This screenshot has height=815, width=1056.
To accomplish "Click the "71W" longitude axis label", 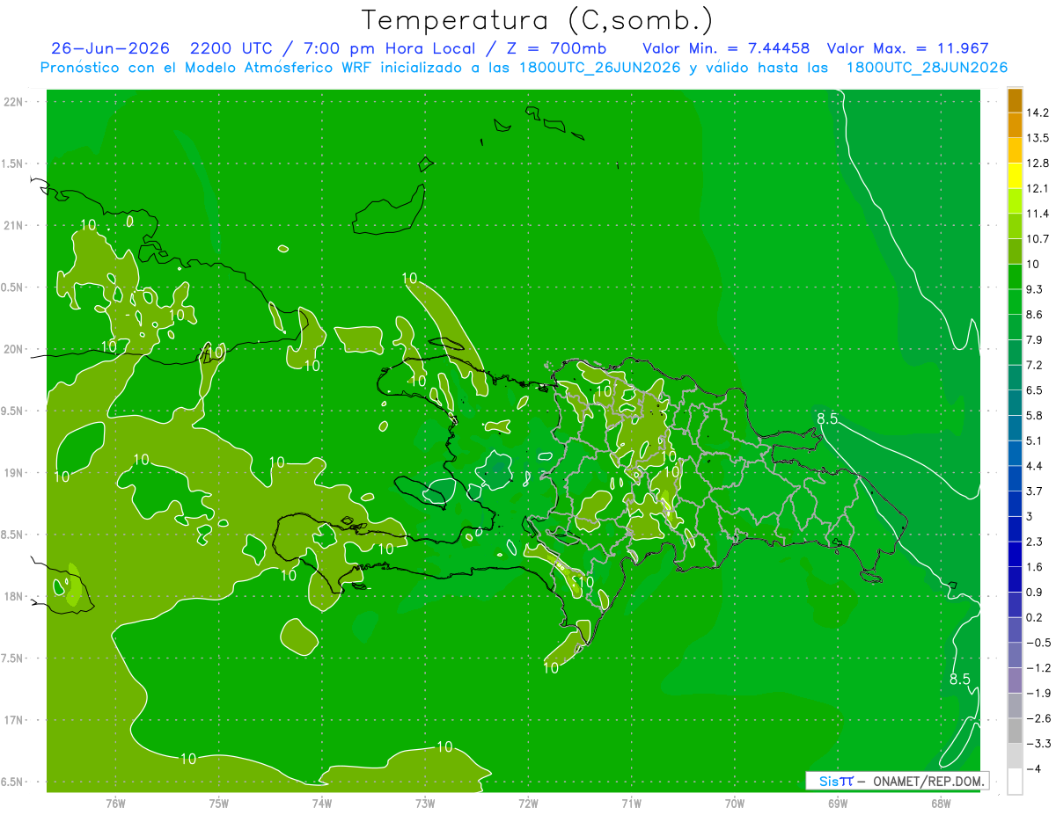I will coord(631,804).
